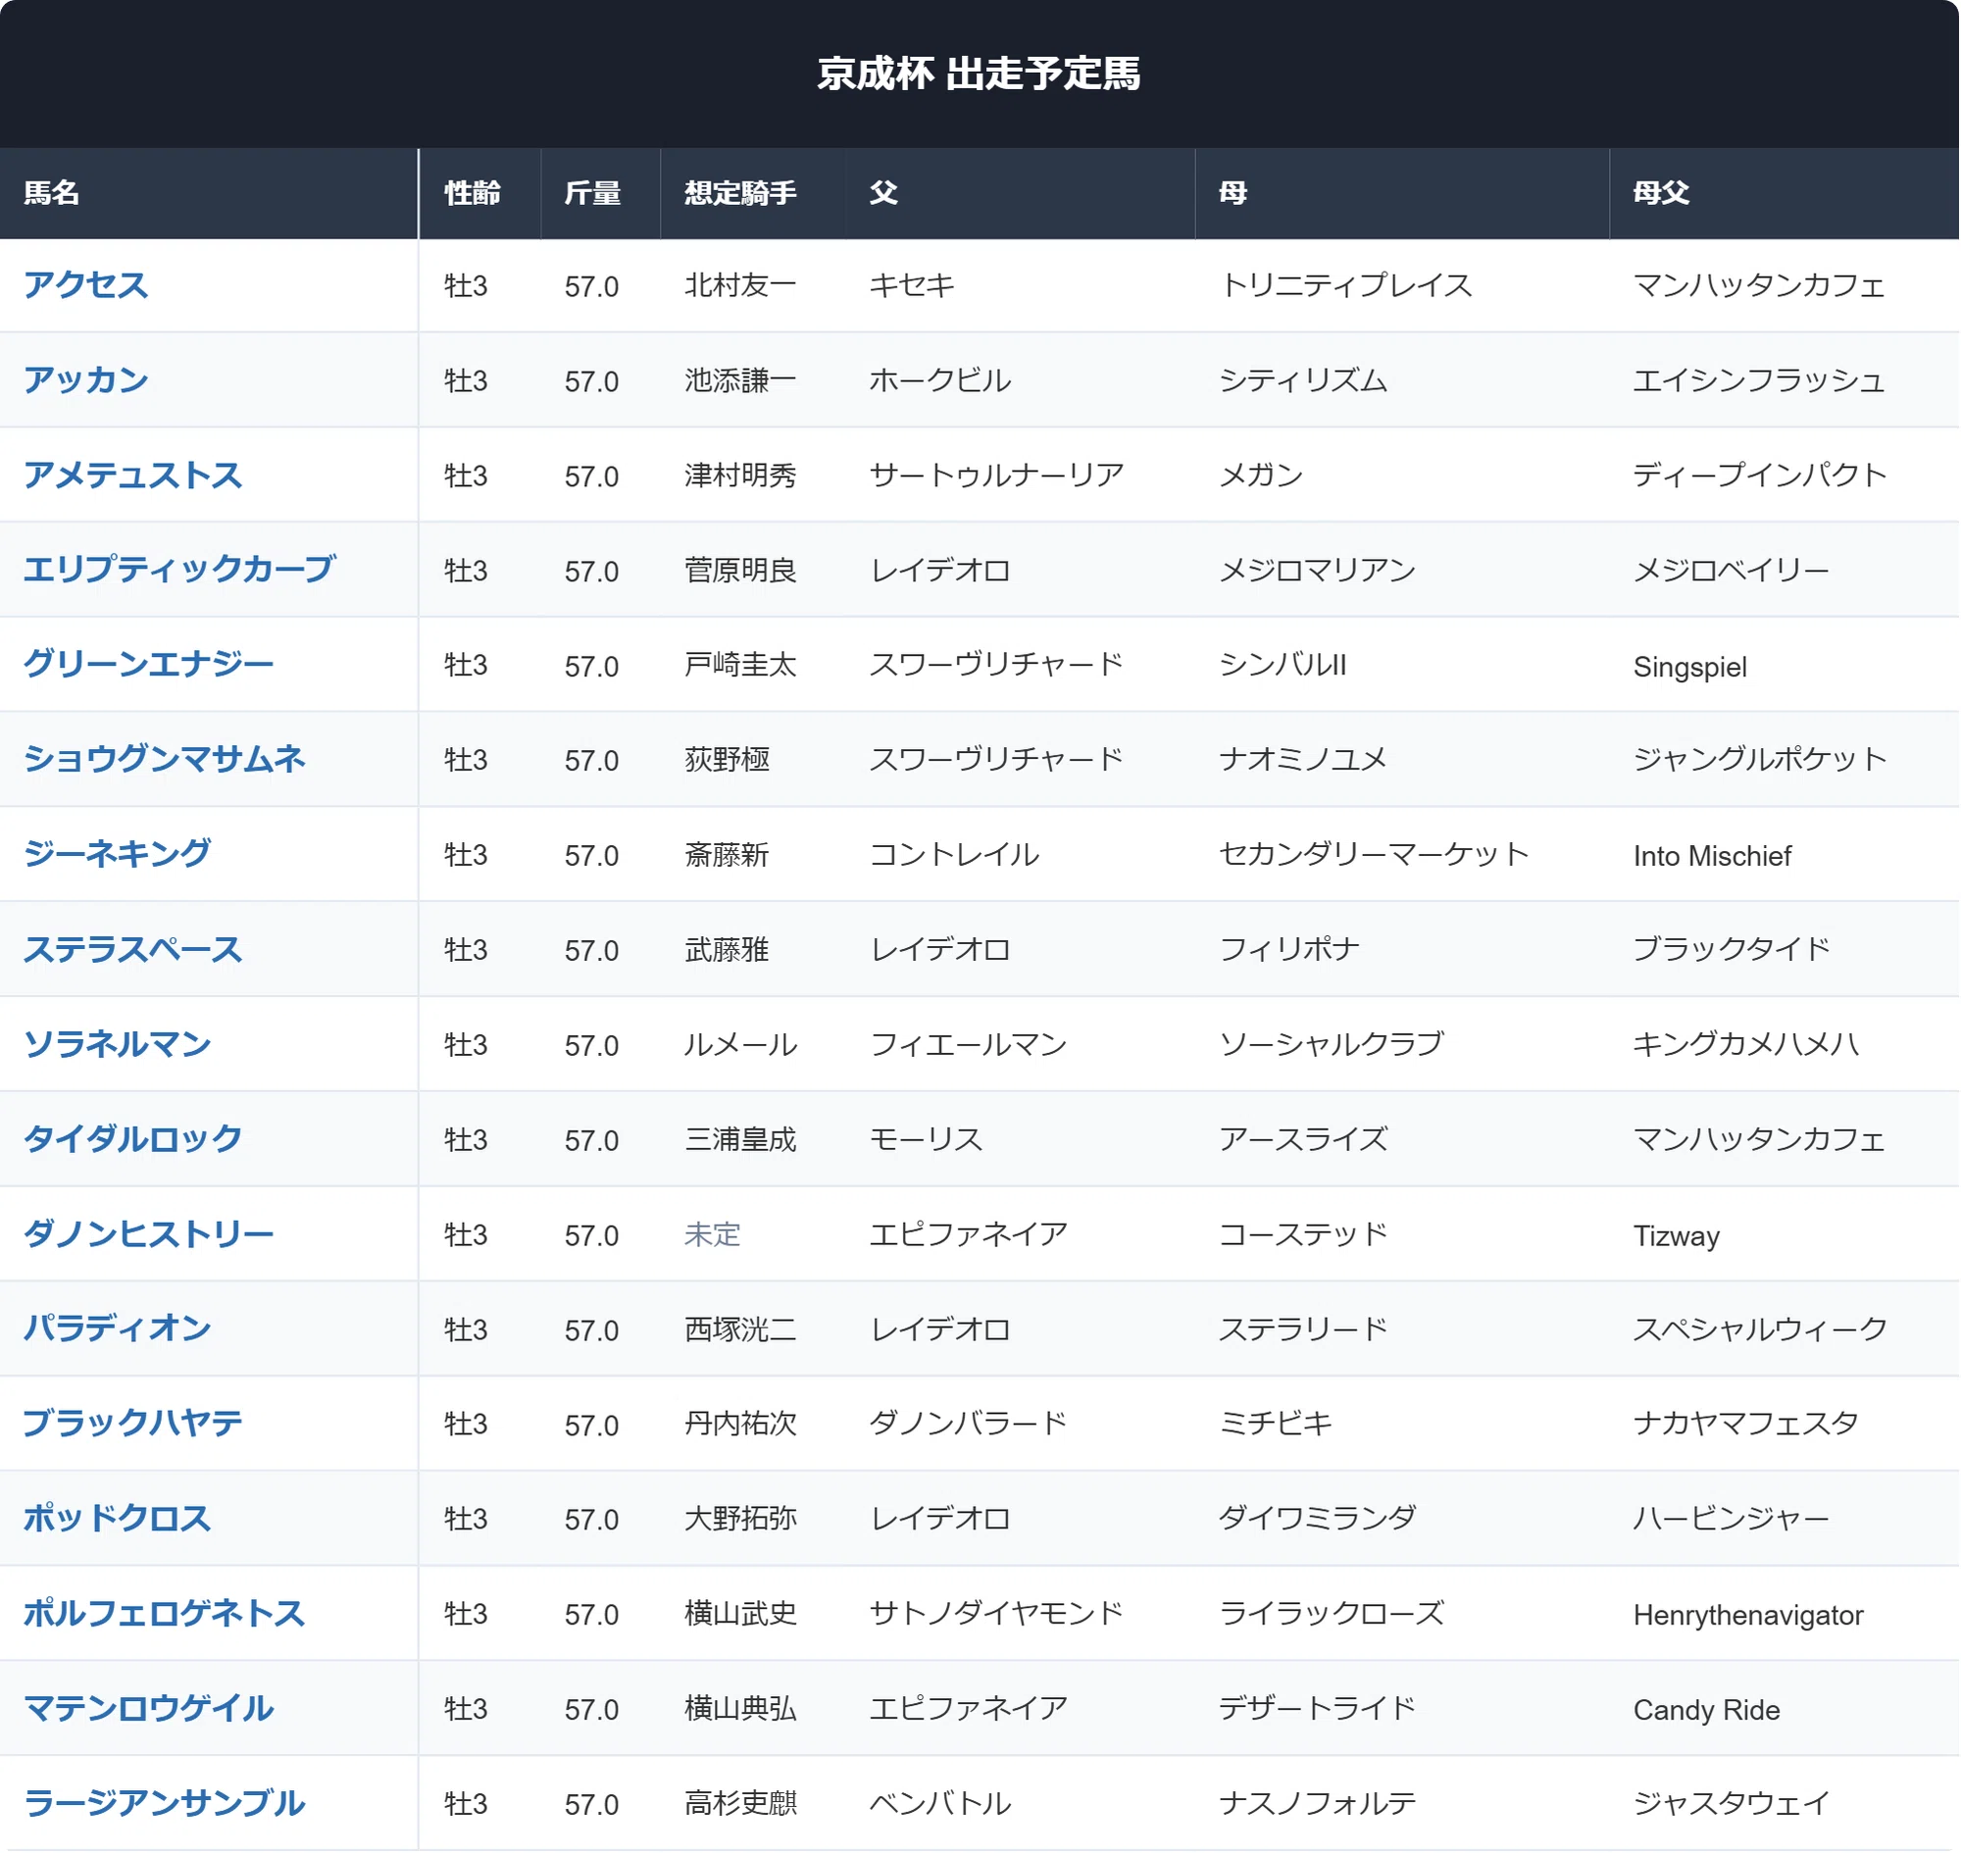Click the エリプティックカーブ link

(179, 570)
